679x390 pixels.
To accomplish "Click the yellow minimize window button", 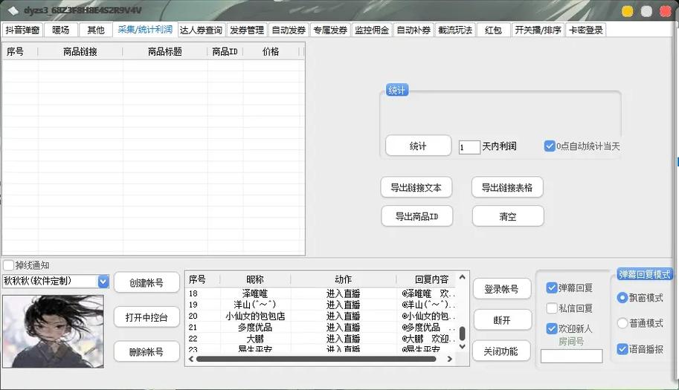I will (628, 11).
